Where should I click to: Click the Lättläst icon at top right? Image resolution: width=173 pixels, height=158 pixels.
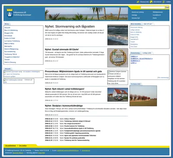click(163, 2)
